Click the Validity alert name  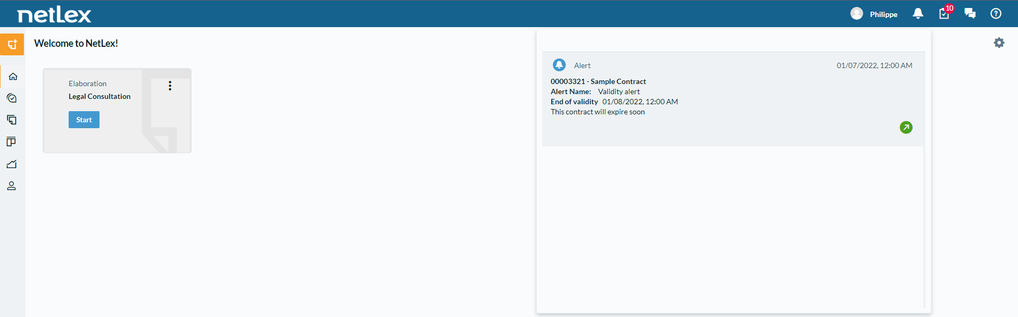[x=619, y=91]
